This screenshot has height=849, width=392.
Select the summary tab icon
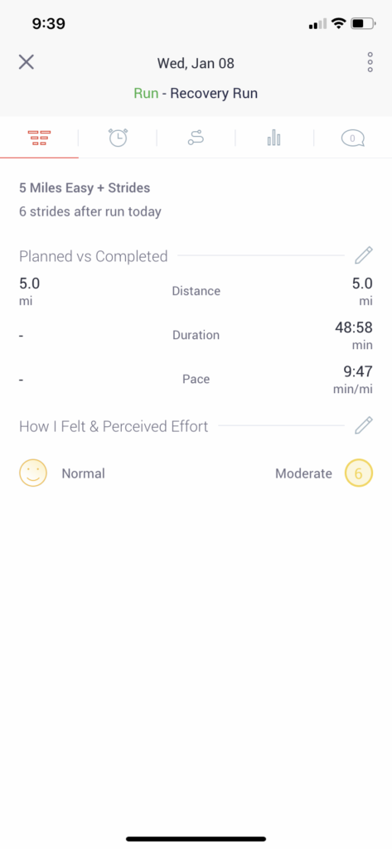39,138
